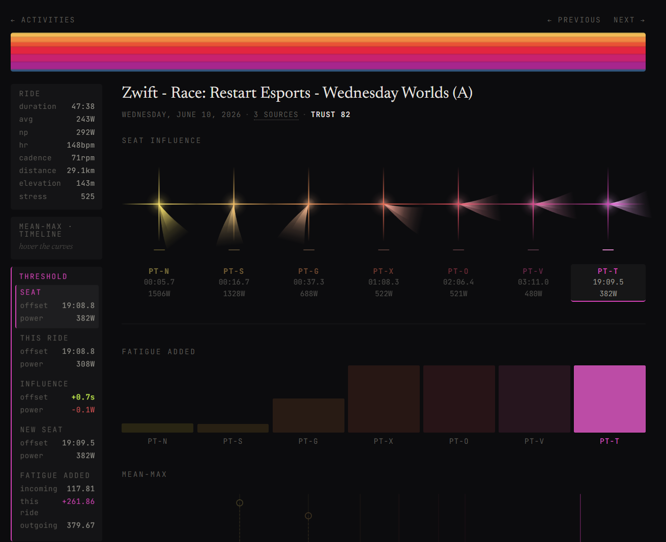Click the PT-G starburst in Seat Influence
The width and height of the screenshot is (666, 542).
309,204
